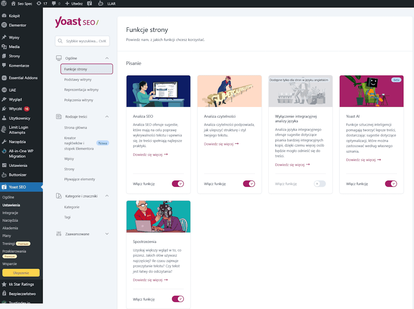Click the Zaawansowane sliders icon
This screenshot has height=309, width=414.
click(59, 234)
